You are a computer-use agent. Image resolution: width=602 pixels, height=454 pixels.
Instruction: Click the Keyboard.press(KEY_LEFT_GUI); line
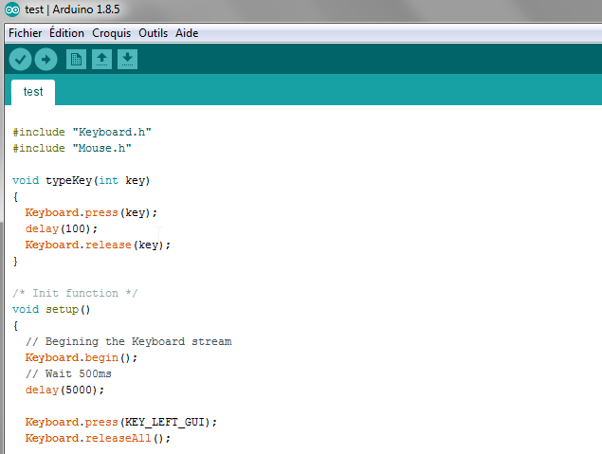[121, 423]
